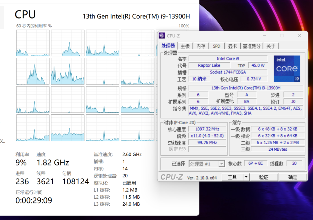Viewport: 313px width, 220px height.
Task: Click the 代号 field showing Raptor Lake
Action: pyautogui.click(x=209, y=65)
